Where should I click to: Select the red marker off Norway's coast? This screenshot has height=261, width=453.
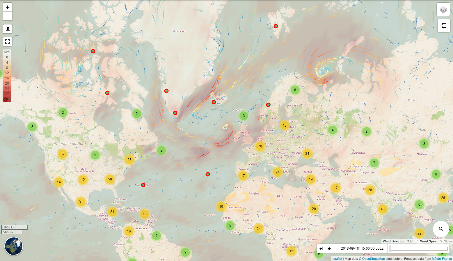click(x=268, y=105)
